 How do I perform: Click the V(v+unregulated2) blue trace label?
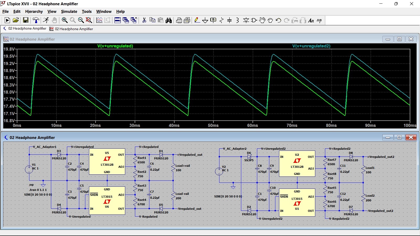(x=311, y=46)
